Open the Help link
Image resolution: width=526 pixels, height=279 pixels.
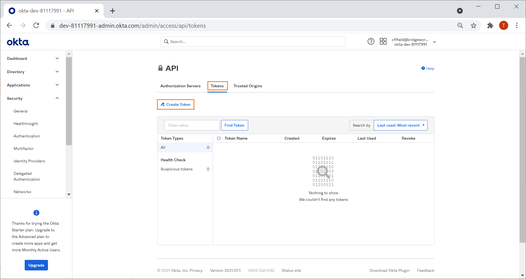point(428,68)
